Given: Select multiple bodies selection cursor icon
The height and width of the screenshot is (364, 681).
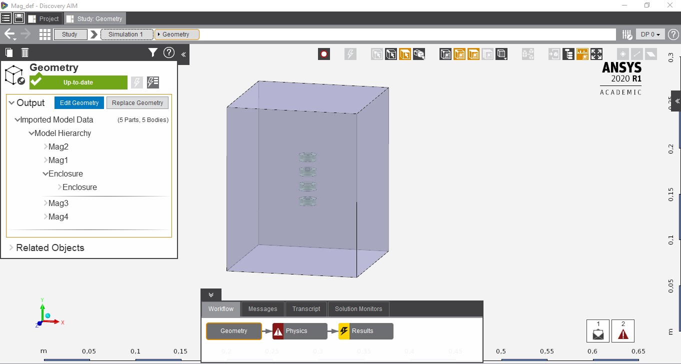Looking at the screenshot, I should pyautogui.click(x=419, y=54).
